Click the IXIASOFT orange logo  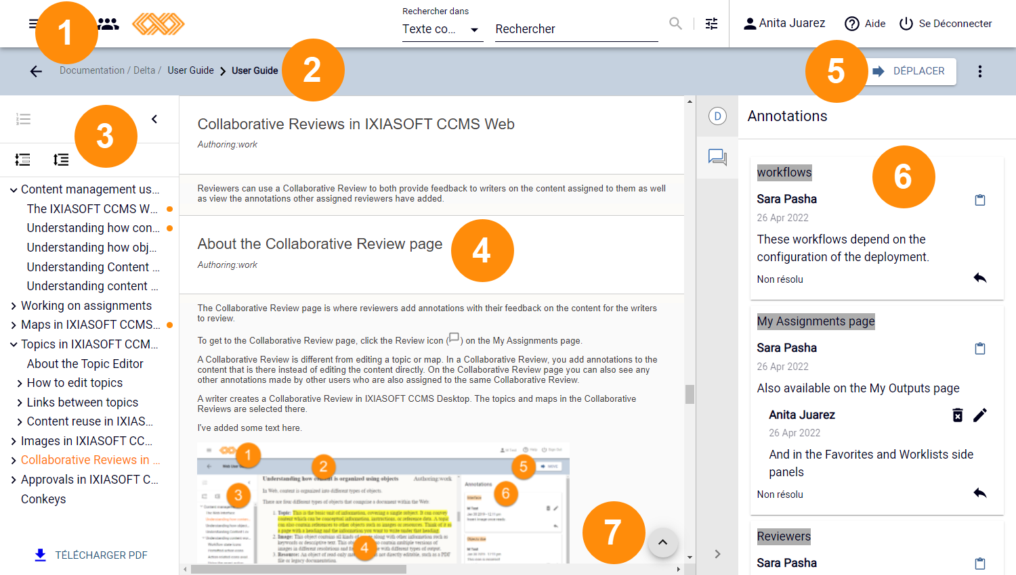click(158, 24)
